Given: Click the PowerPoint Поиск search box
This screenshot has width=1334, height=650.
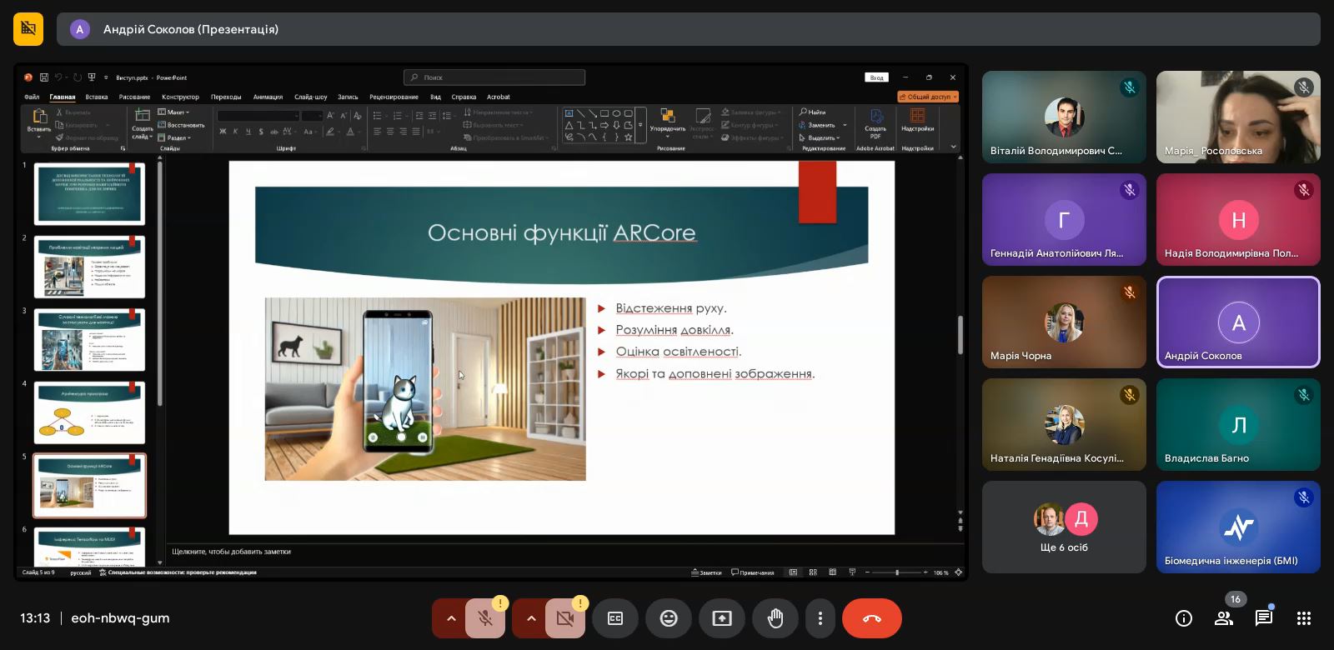Looking at the screenshot, I should click(494, 77).
